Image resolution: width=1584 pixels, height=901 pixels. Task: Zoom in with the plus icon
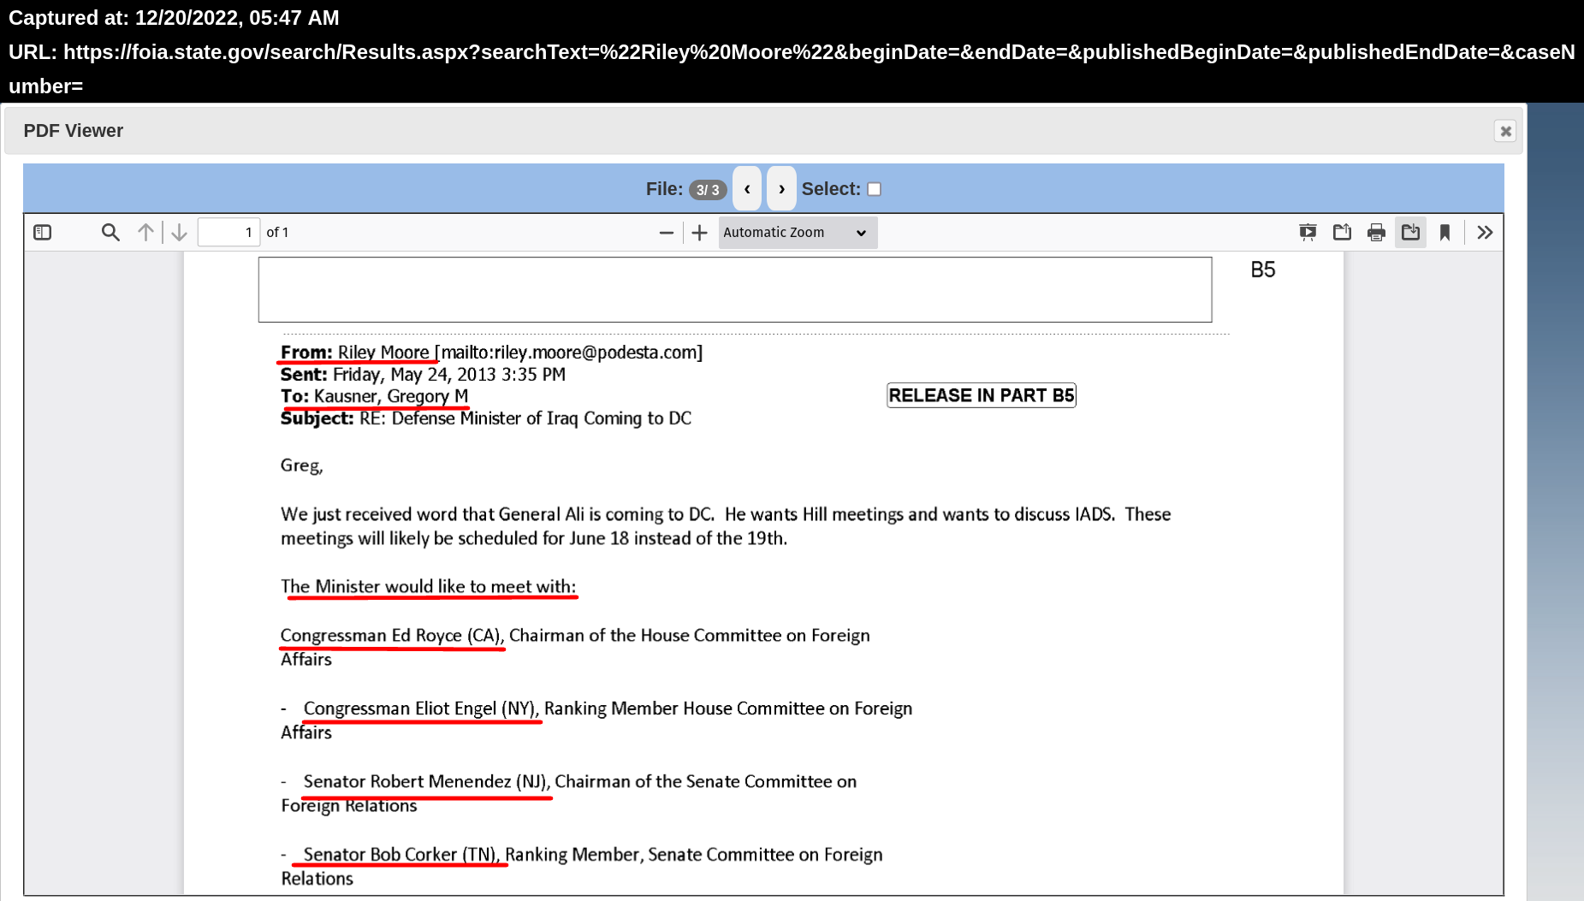point(699,232)
